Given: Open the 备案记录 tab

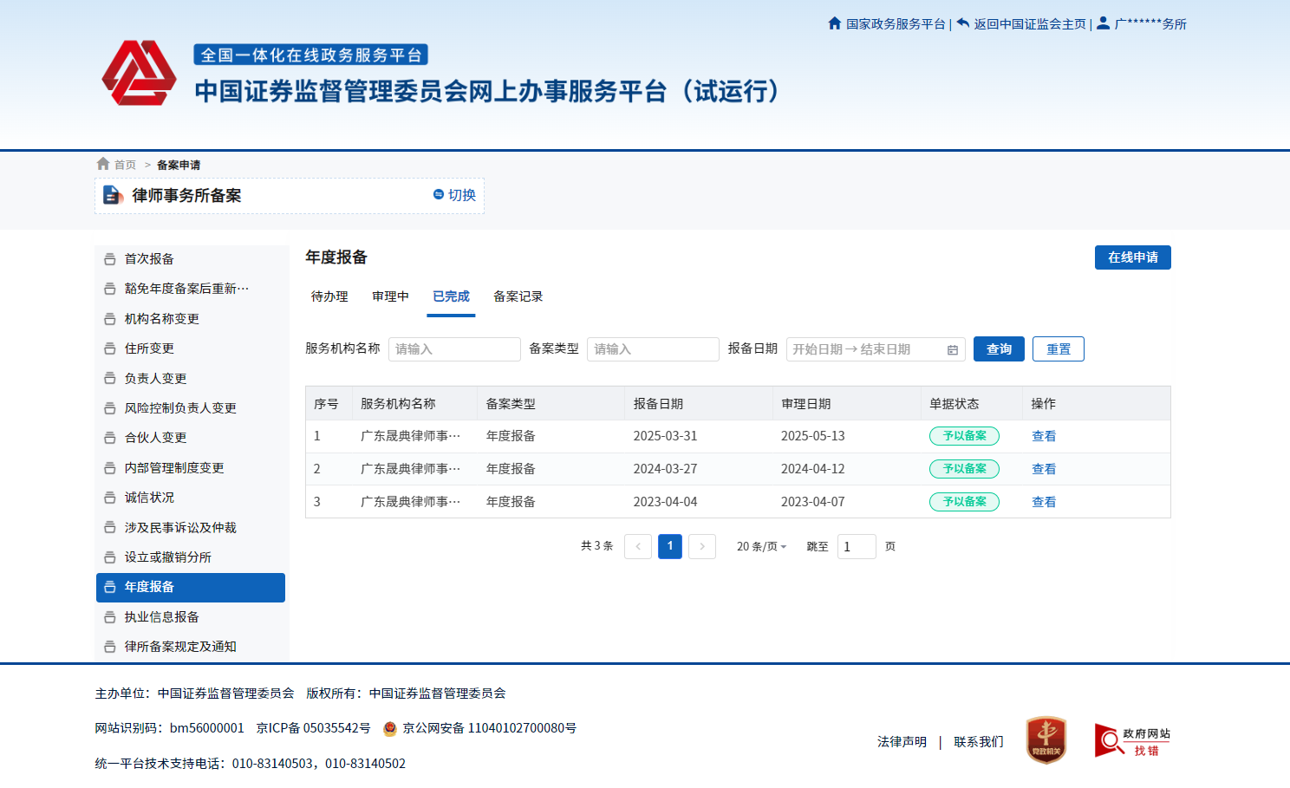Looking at the screenshot, I should (518, 296).
